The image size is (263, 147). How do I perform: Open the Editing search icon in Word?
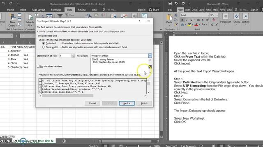[246, 16]
